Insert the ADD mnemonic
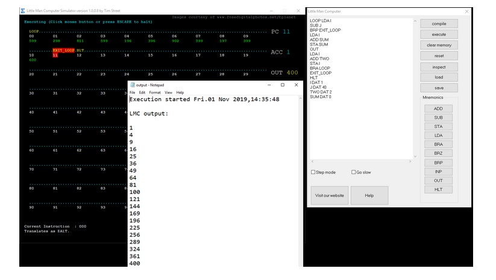The width and height of the screenshot is (496, 280). point(438,108)
